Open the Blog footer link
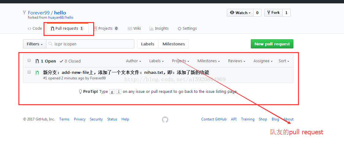The width and height of the screenshot is (344, 152). pyautogui.click(x=275, y=119)
